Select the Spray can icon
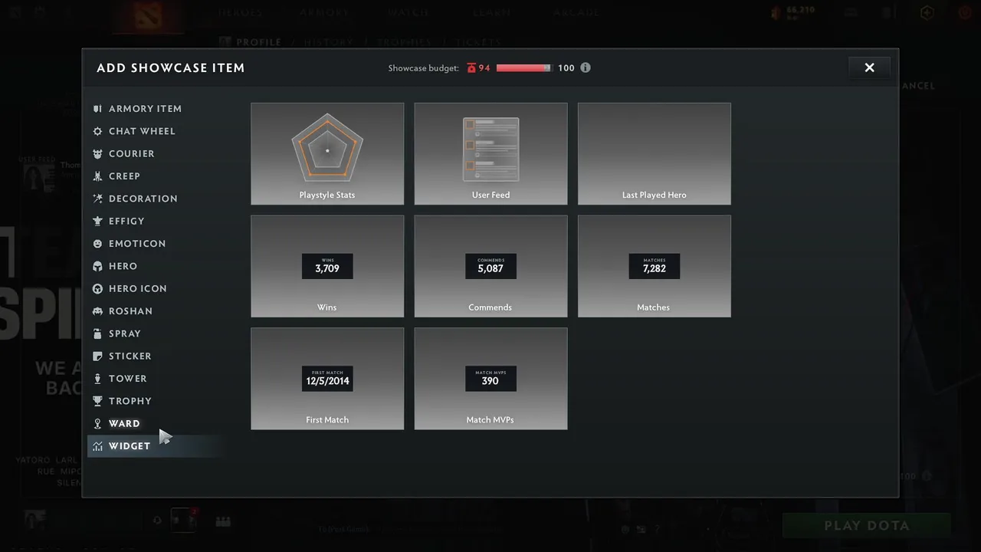 tap(97, 333)
